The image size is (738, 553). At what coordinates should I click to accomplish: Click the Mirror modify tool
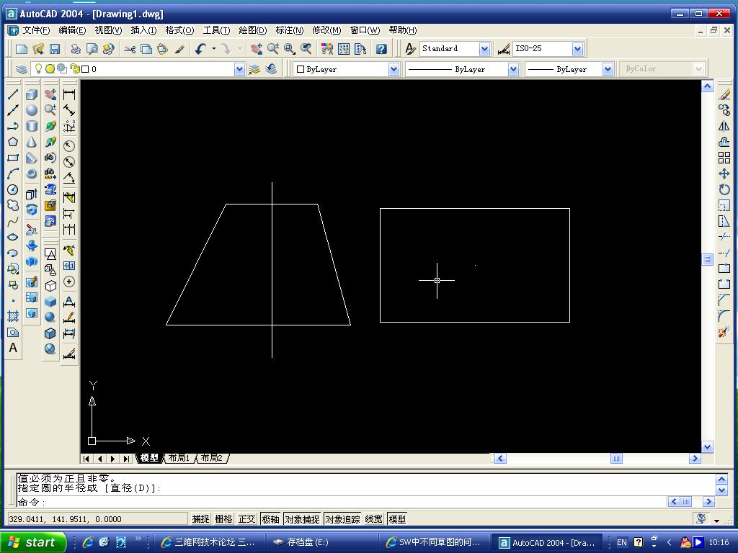(x=724, y=126)
